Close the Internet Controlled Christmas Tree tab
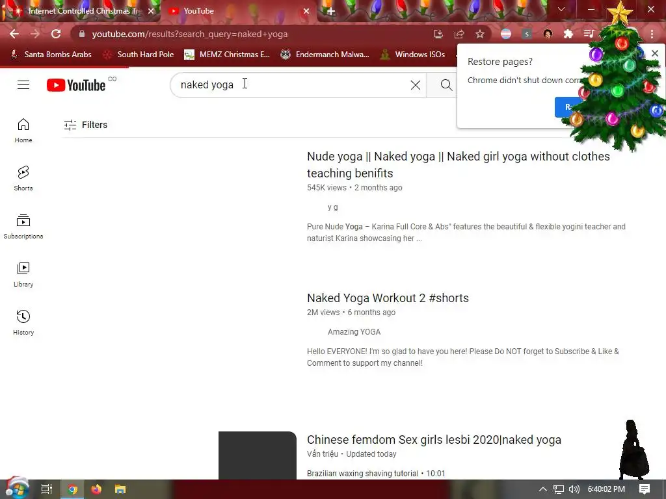The height and width of the screenshot is (499, 666). pyautogui.click(x=151, y=11)
